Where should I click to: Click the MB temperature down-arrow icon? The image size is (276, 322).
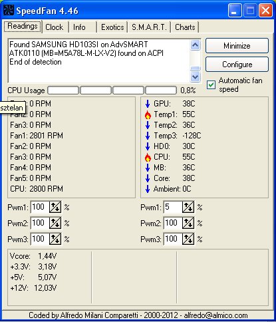148,168
